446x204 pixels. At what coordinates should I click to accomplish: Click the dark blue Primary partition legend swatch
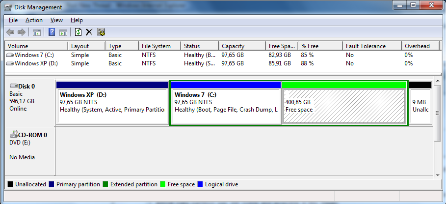tap(52, 184)
